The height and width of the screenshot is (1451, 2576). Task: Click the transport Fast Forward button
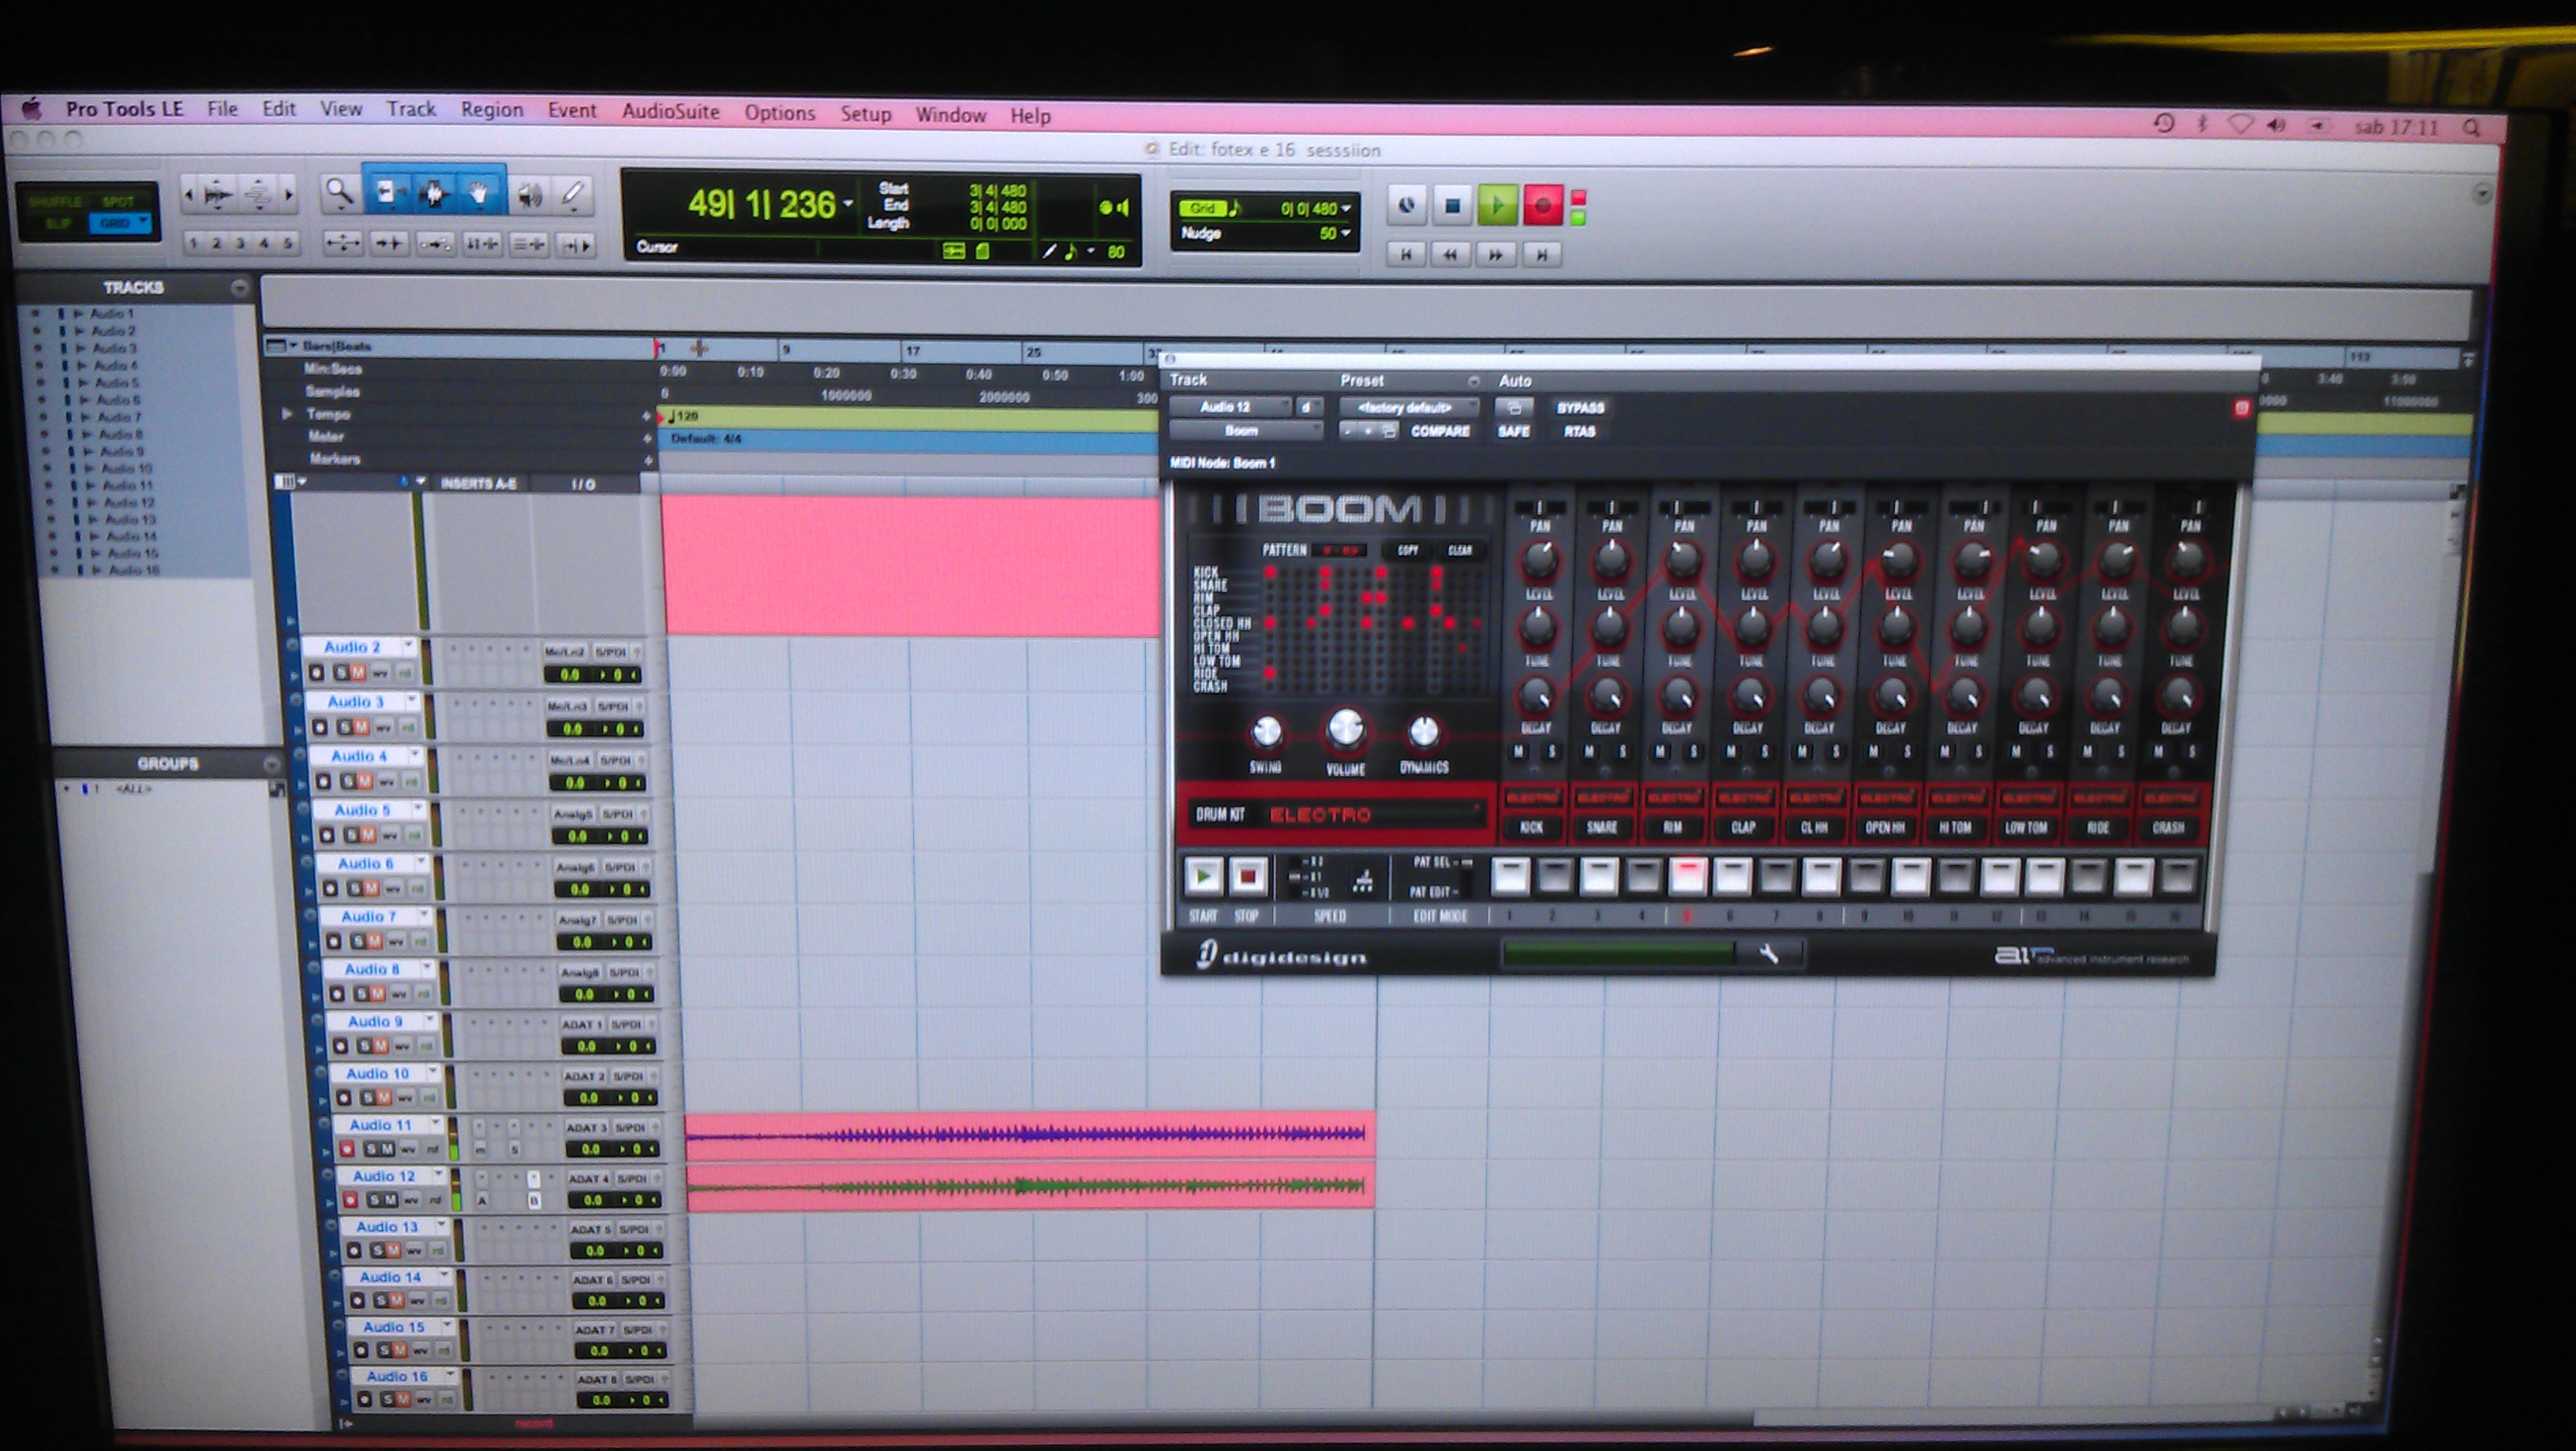(1495, 255)
